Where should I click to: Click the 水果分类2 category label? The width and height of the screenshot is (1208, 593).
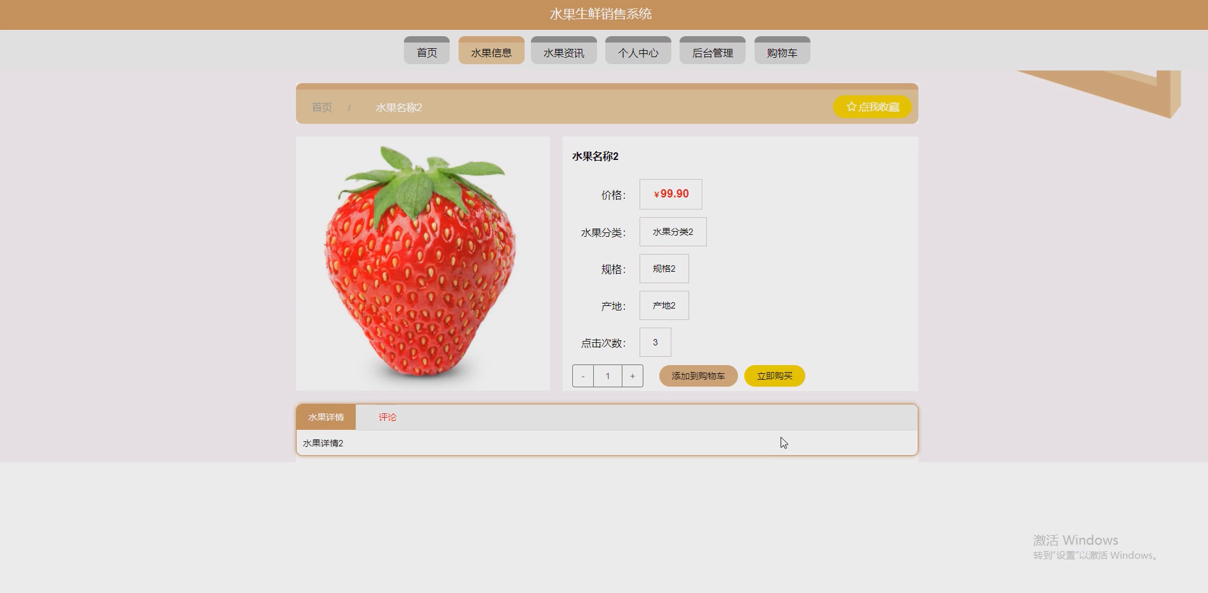tap(674, 231)
